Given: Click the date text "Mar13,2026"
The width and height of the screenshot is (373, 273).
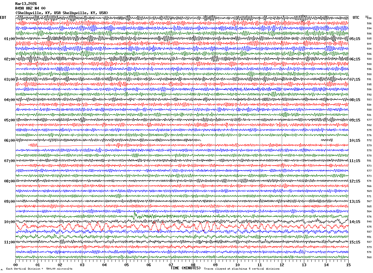Looking at the screenshot, I should tap(26, 4).
